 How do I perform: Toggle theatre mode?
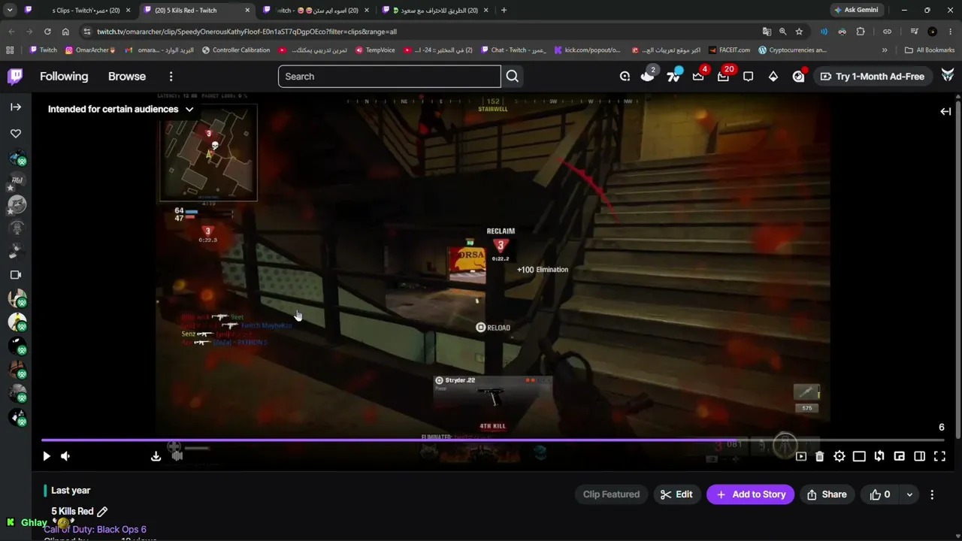pos(859,456)
